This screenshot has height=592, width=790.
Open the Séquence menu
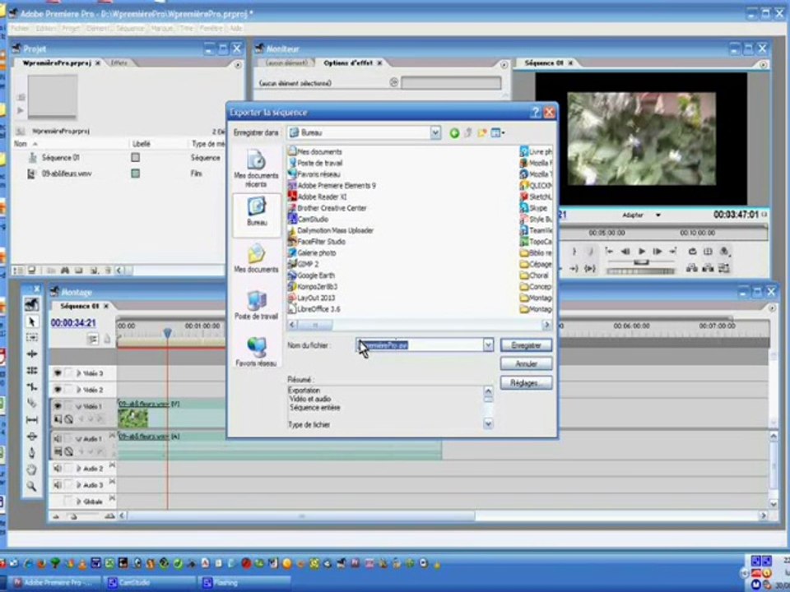pos(130,28)
